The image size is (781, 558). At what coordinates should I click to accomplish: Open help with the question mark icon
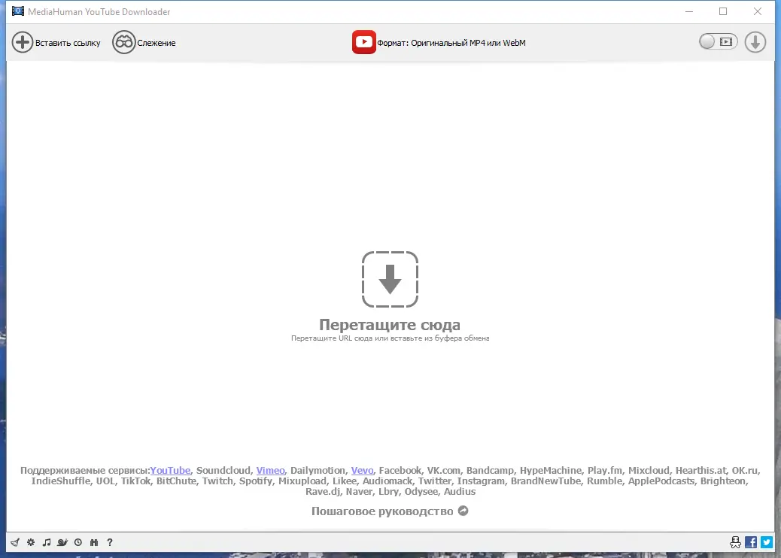(x=110, y=542)
